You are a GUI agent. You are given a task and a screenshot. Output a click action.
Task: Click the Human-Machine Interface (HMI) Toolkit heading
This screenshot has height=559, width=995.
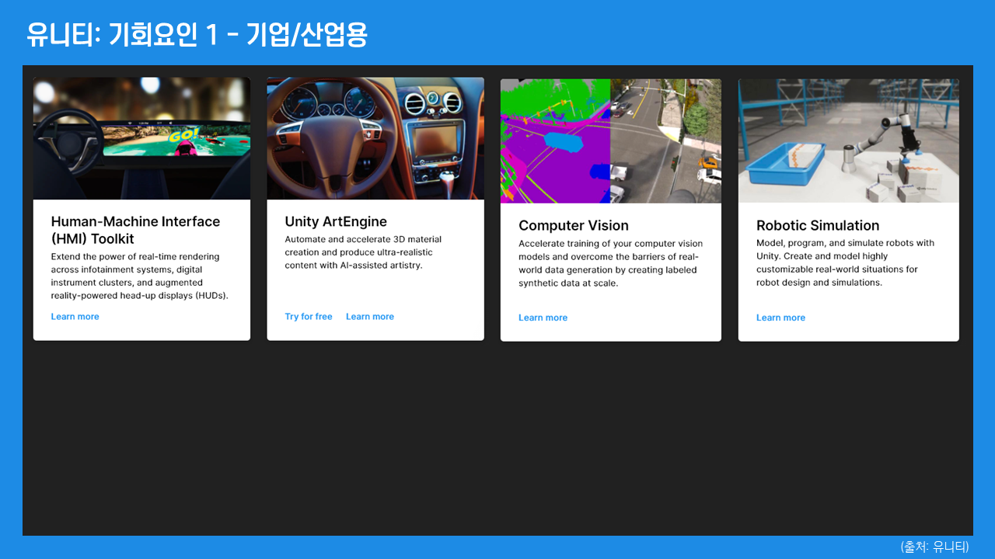coord(136,231)
